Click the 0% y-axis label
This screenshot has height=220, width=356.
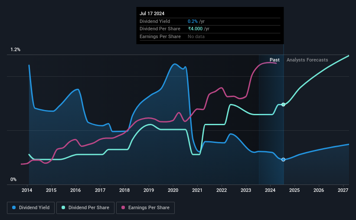13,179
